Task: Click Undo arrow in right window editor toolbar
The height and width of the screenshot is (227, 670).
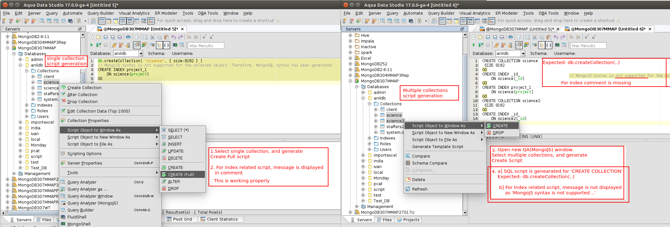Action: (x=556, y=37)
